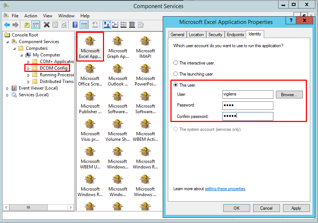Toggle Show/Hide Console Tree toolbar icon
Viewport: 318px width, 223px height.
[36, 25]
